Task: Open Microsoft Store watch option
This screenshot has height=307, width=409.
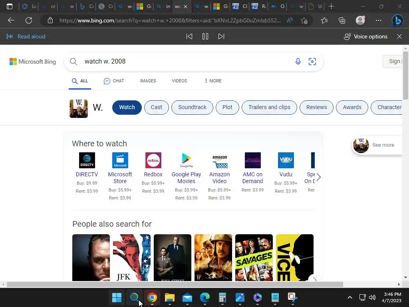Action: pyautogui.click(x=120, y=176)
